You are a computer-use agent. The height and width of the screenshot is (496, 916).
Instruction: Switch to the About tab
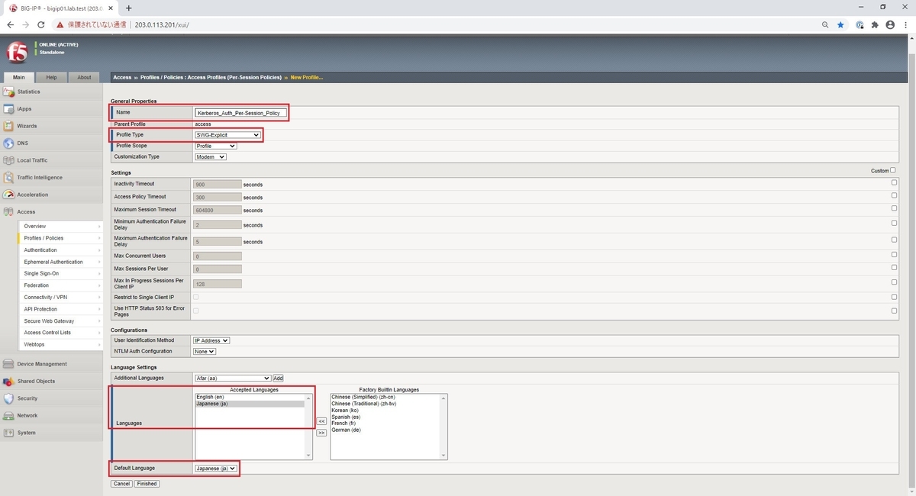[x=84, y=77]
